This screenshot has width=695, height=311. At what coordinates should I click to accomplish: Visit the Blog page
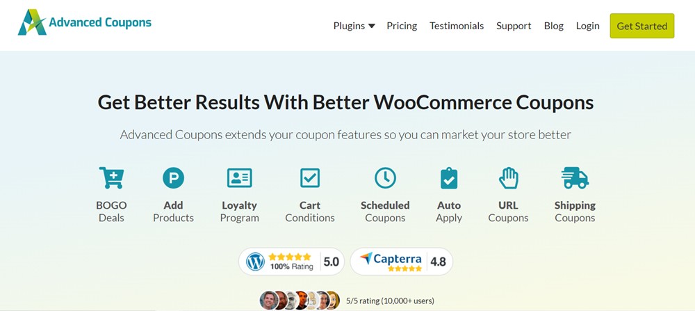[x=554, y=26]
